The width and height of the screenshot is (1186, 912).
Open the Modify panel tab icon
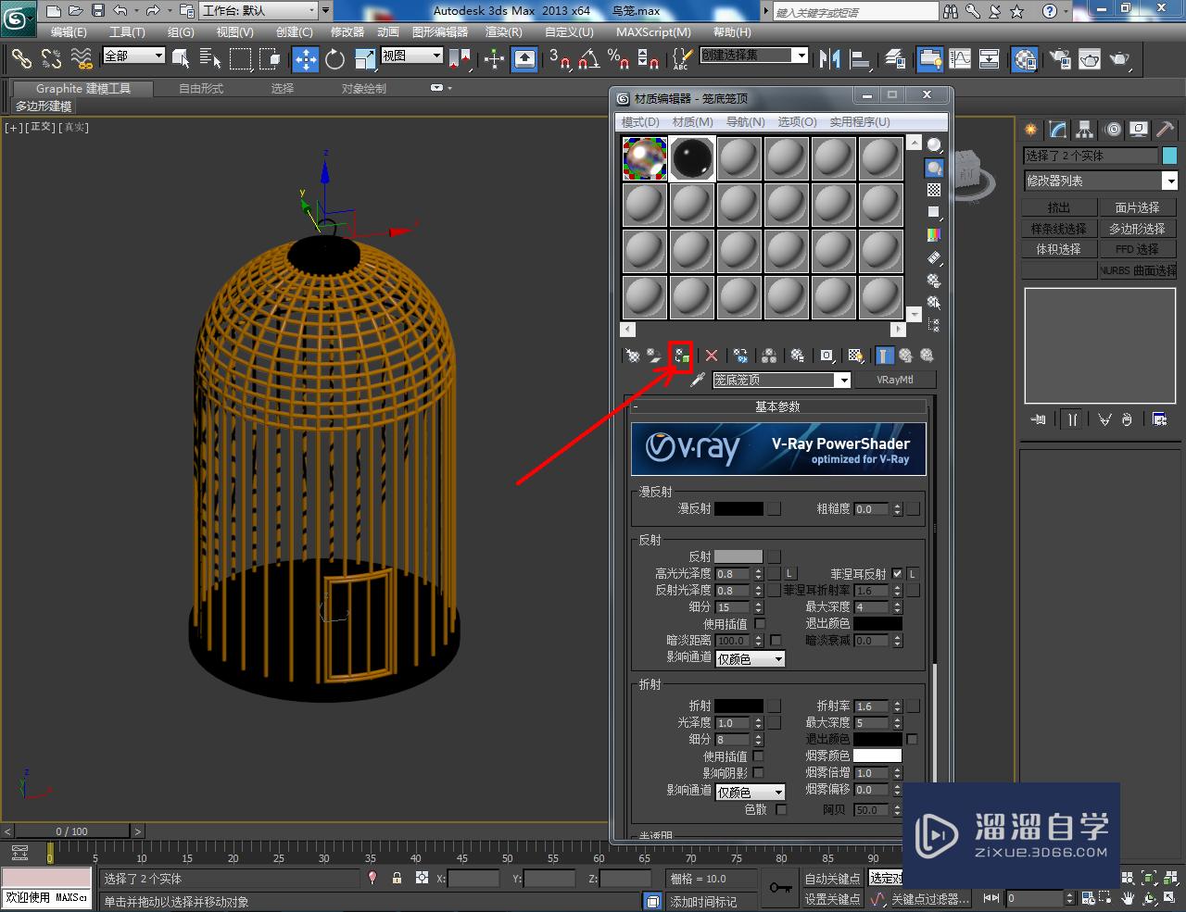click(x=1057, y=130)
